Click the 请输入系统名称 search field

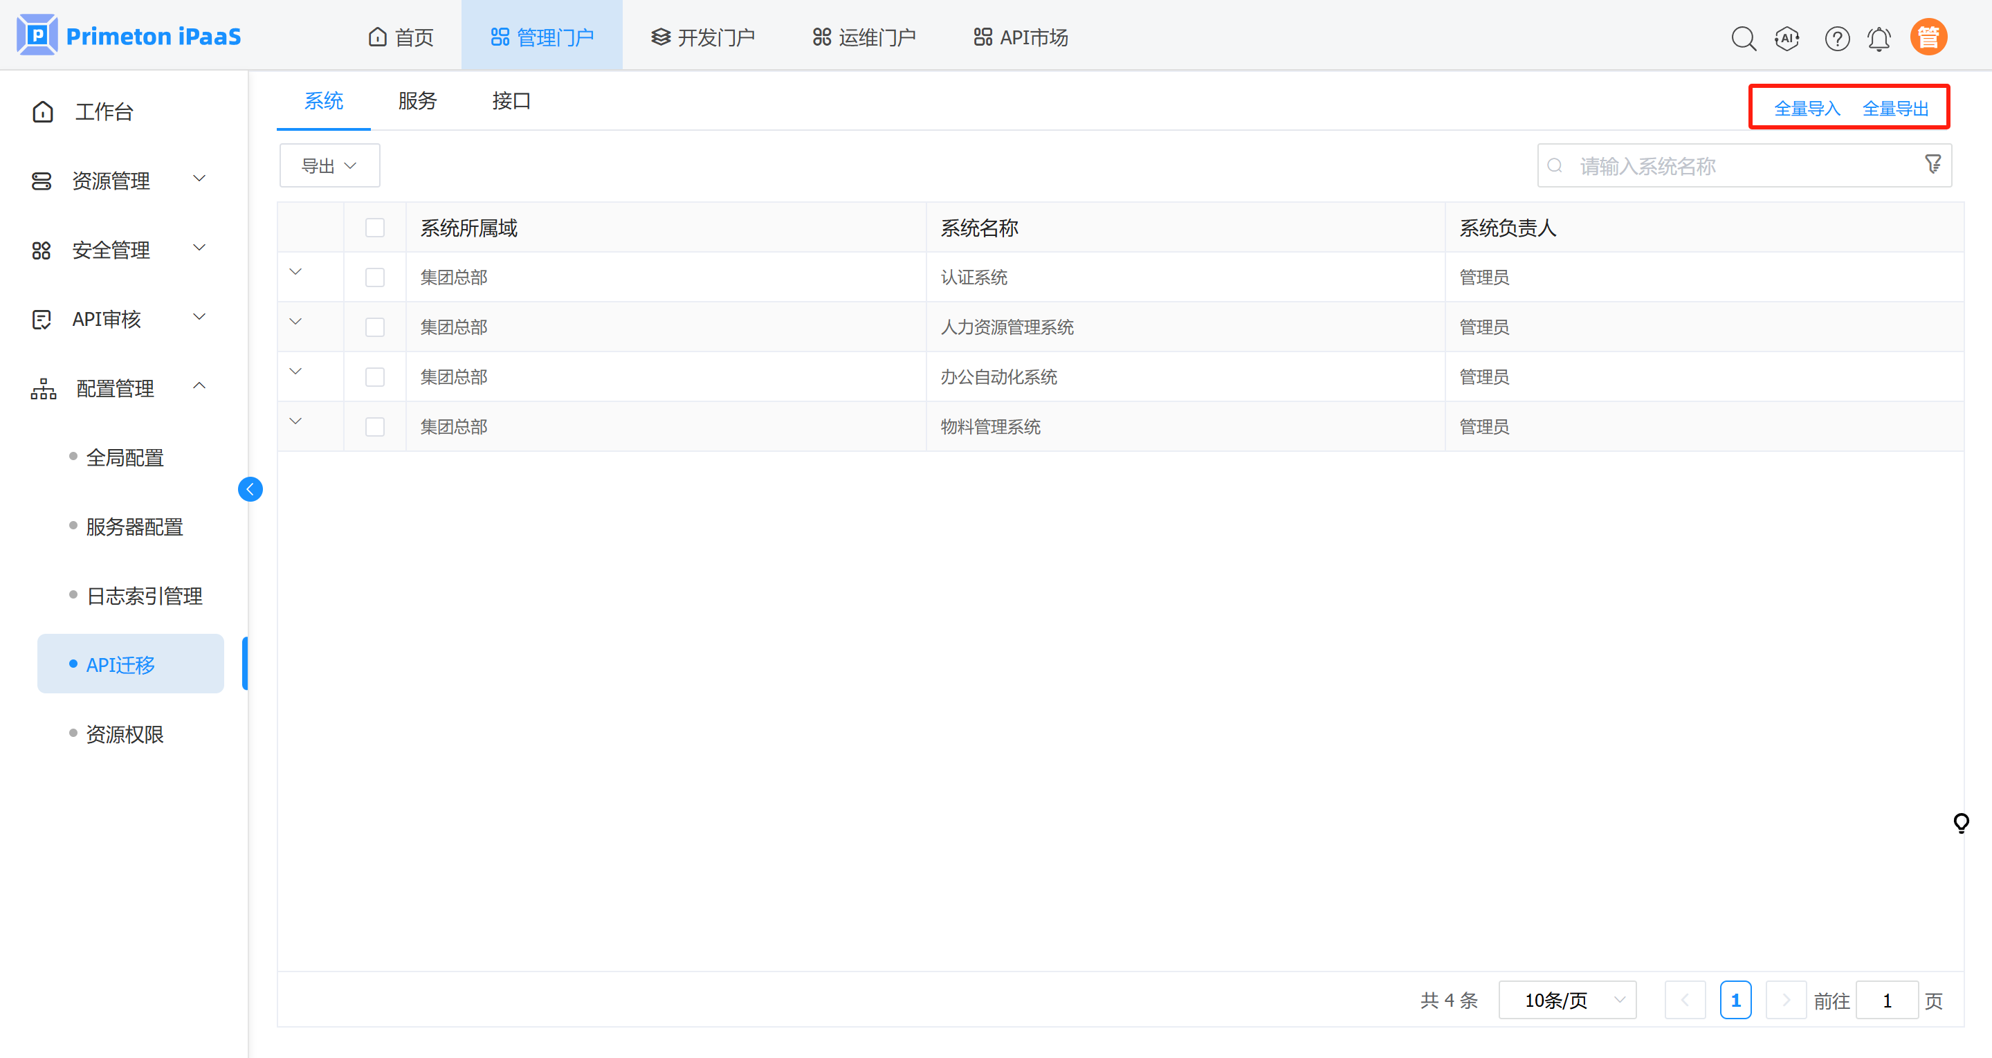tap(1740, 165)
